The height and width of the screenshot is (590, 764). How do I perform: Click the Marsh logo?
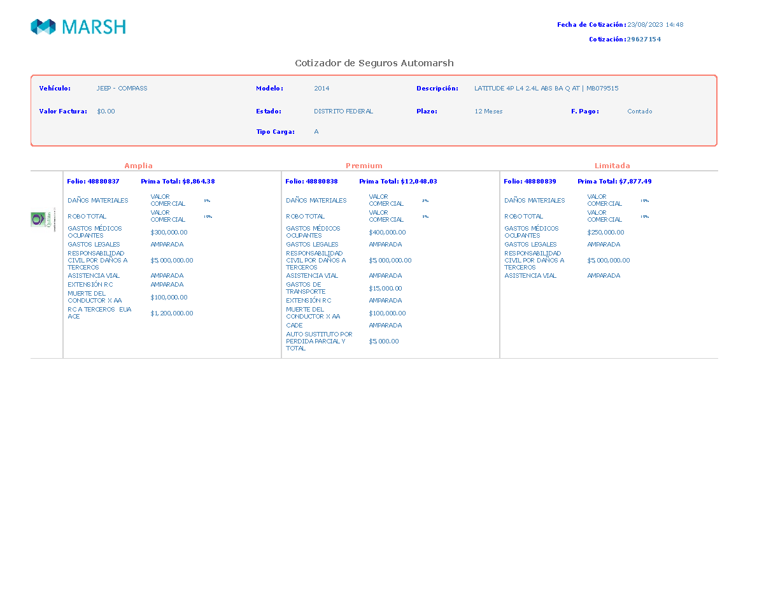coord(78,27)
